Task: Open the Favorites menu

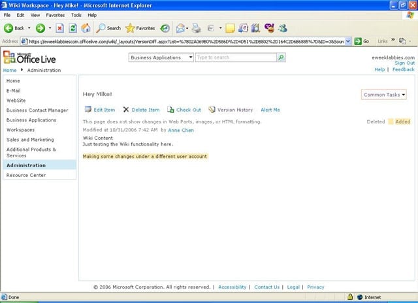Action: pos(55,15)
